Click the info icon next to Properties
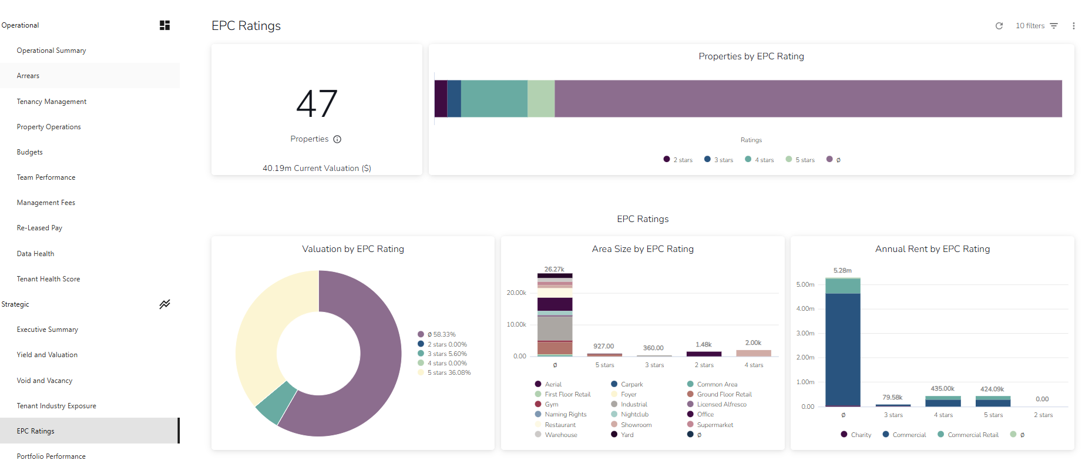 click(337, 139)
